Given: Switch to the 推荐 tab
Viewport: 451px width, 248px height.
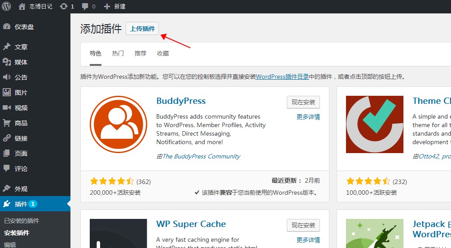Looking at the screenshot, I should pyautogui.click(x=140, y=53).
